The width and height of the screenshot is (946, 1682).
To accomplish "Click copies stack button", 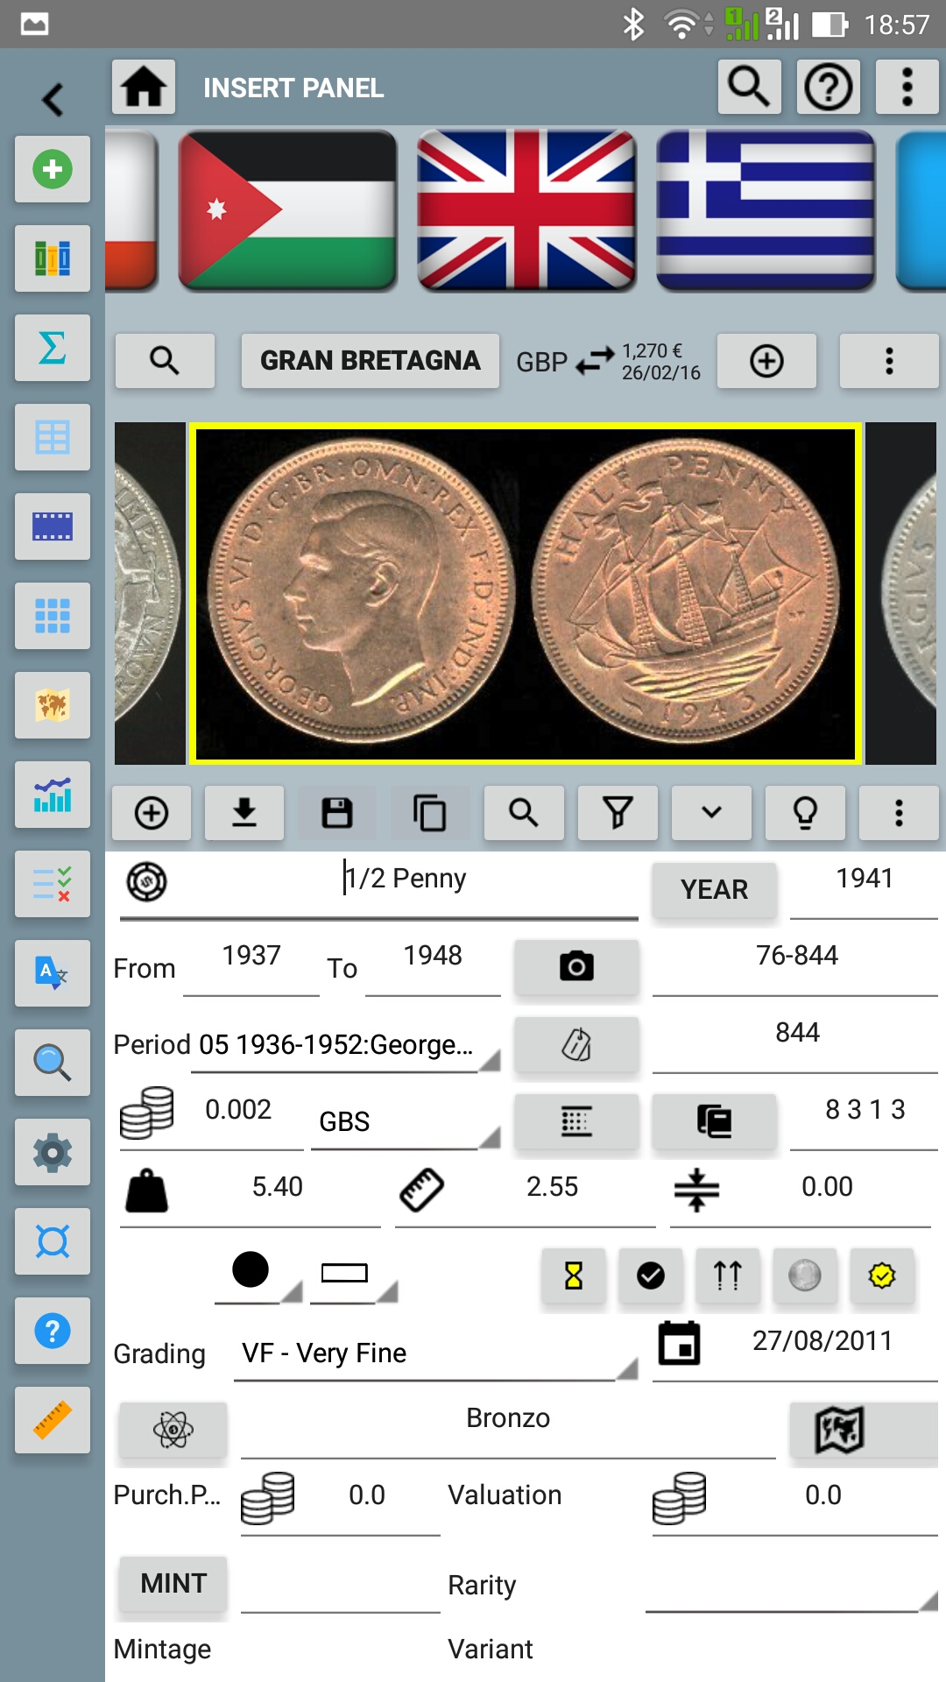I will 715,1121.
